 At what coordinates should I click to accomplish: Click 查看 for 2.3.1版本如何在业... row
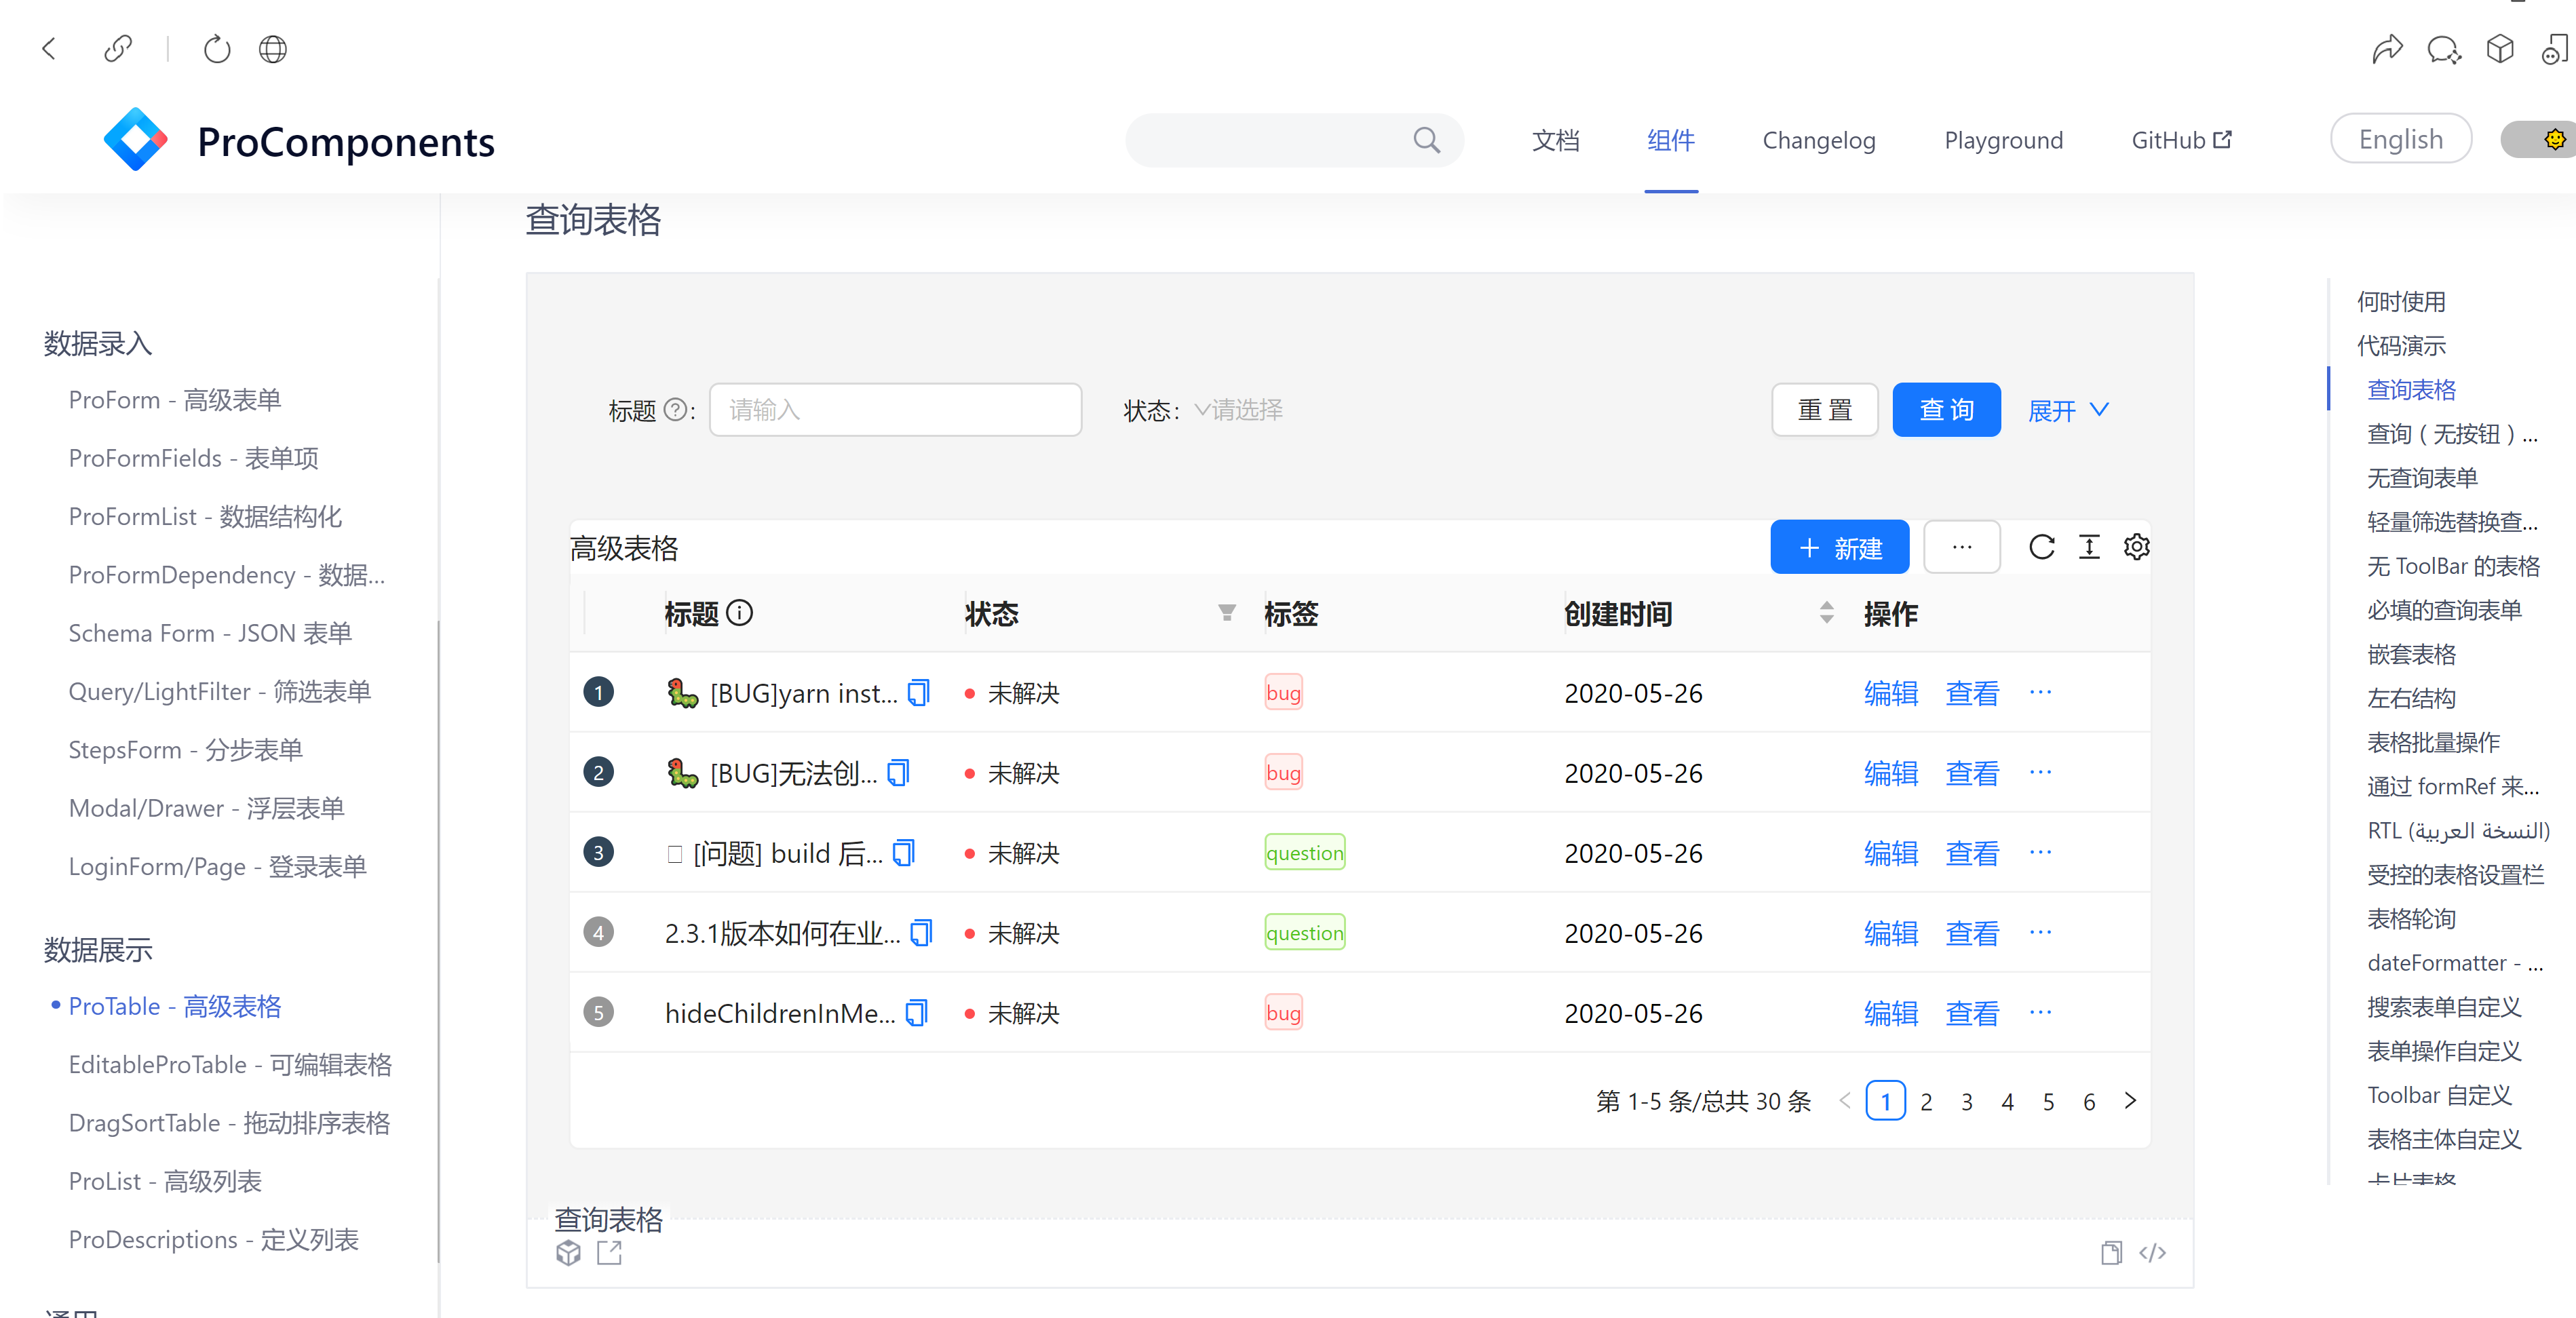[1972, 933]
